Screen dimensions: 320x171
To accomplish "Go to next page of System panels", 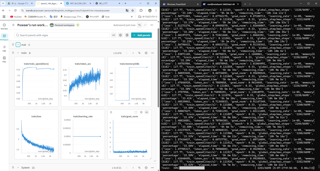I will [133, 168].
